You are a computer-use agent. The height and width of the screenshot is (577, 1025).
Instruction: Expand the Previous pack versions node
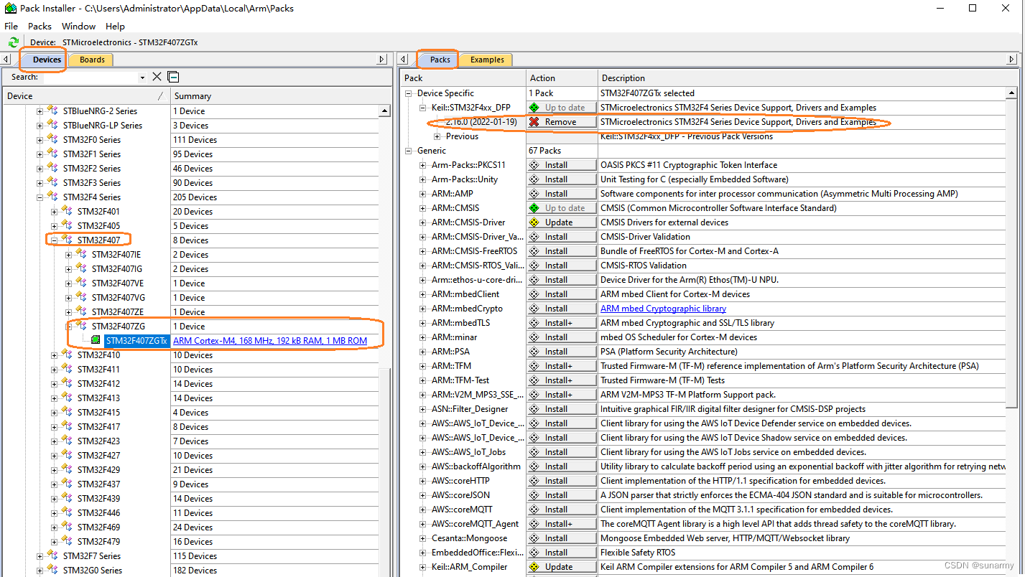click(x=437, y=136)
